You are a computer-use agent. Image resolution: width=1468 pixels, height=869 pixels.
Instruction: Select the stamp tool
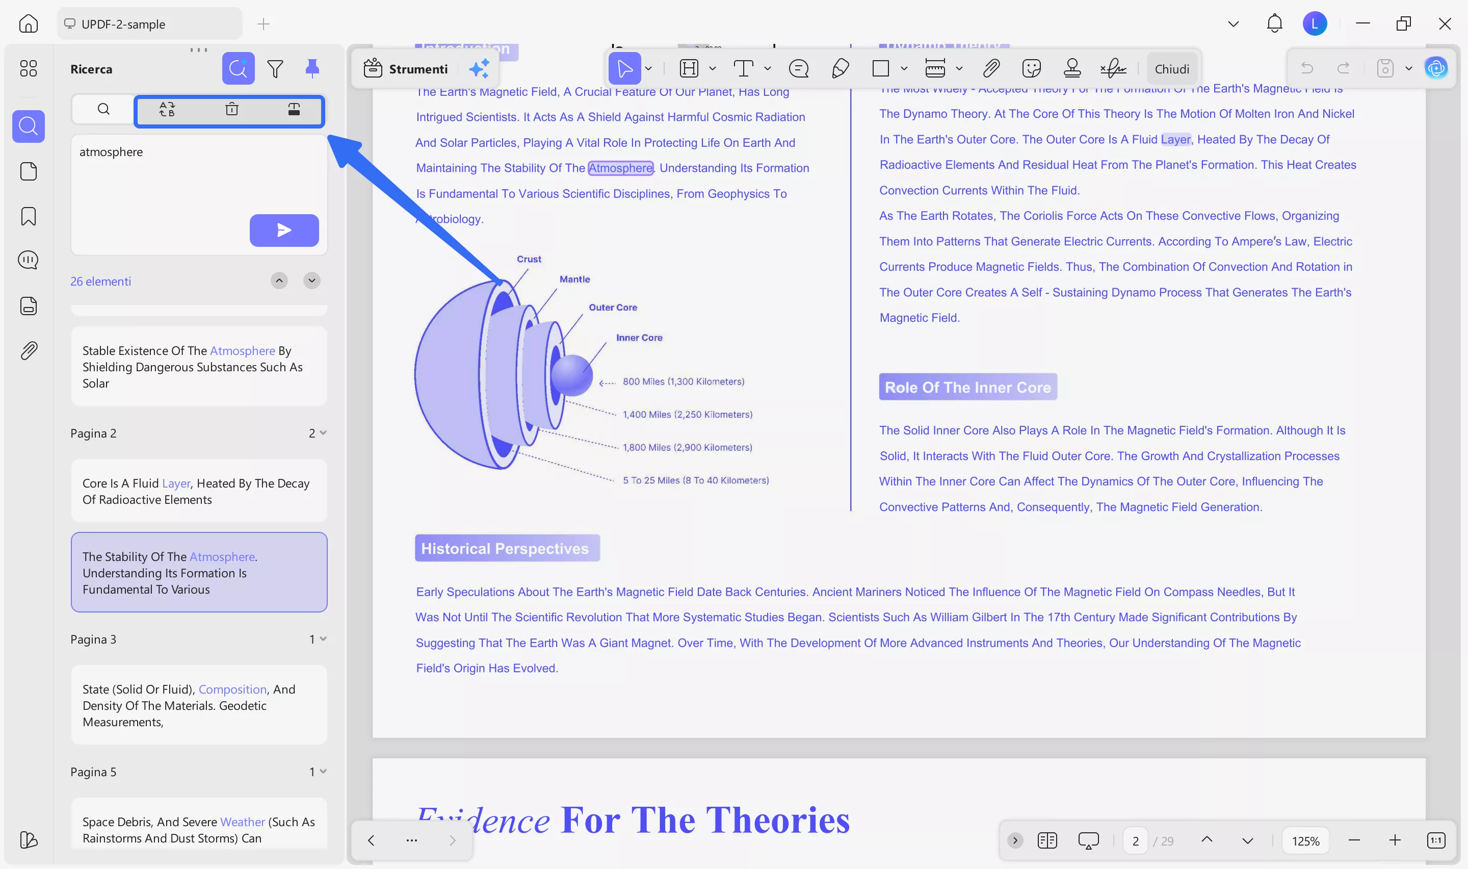pyautogui.click(x=1071, y=68)
